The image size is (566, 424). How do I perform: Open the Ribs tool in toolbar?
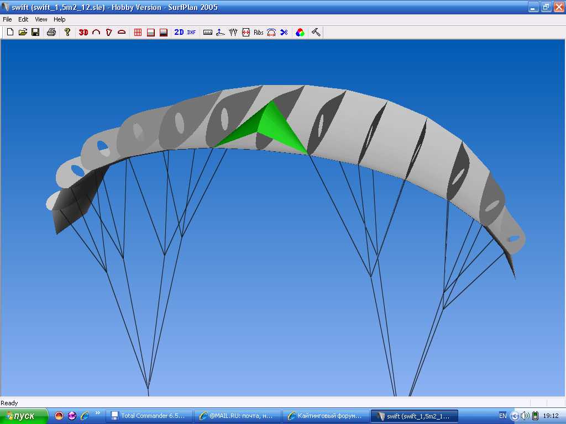click(x=258, y=33)
